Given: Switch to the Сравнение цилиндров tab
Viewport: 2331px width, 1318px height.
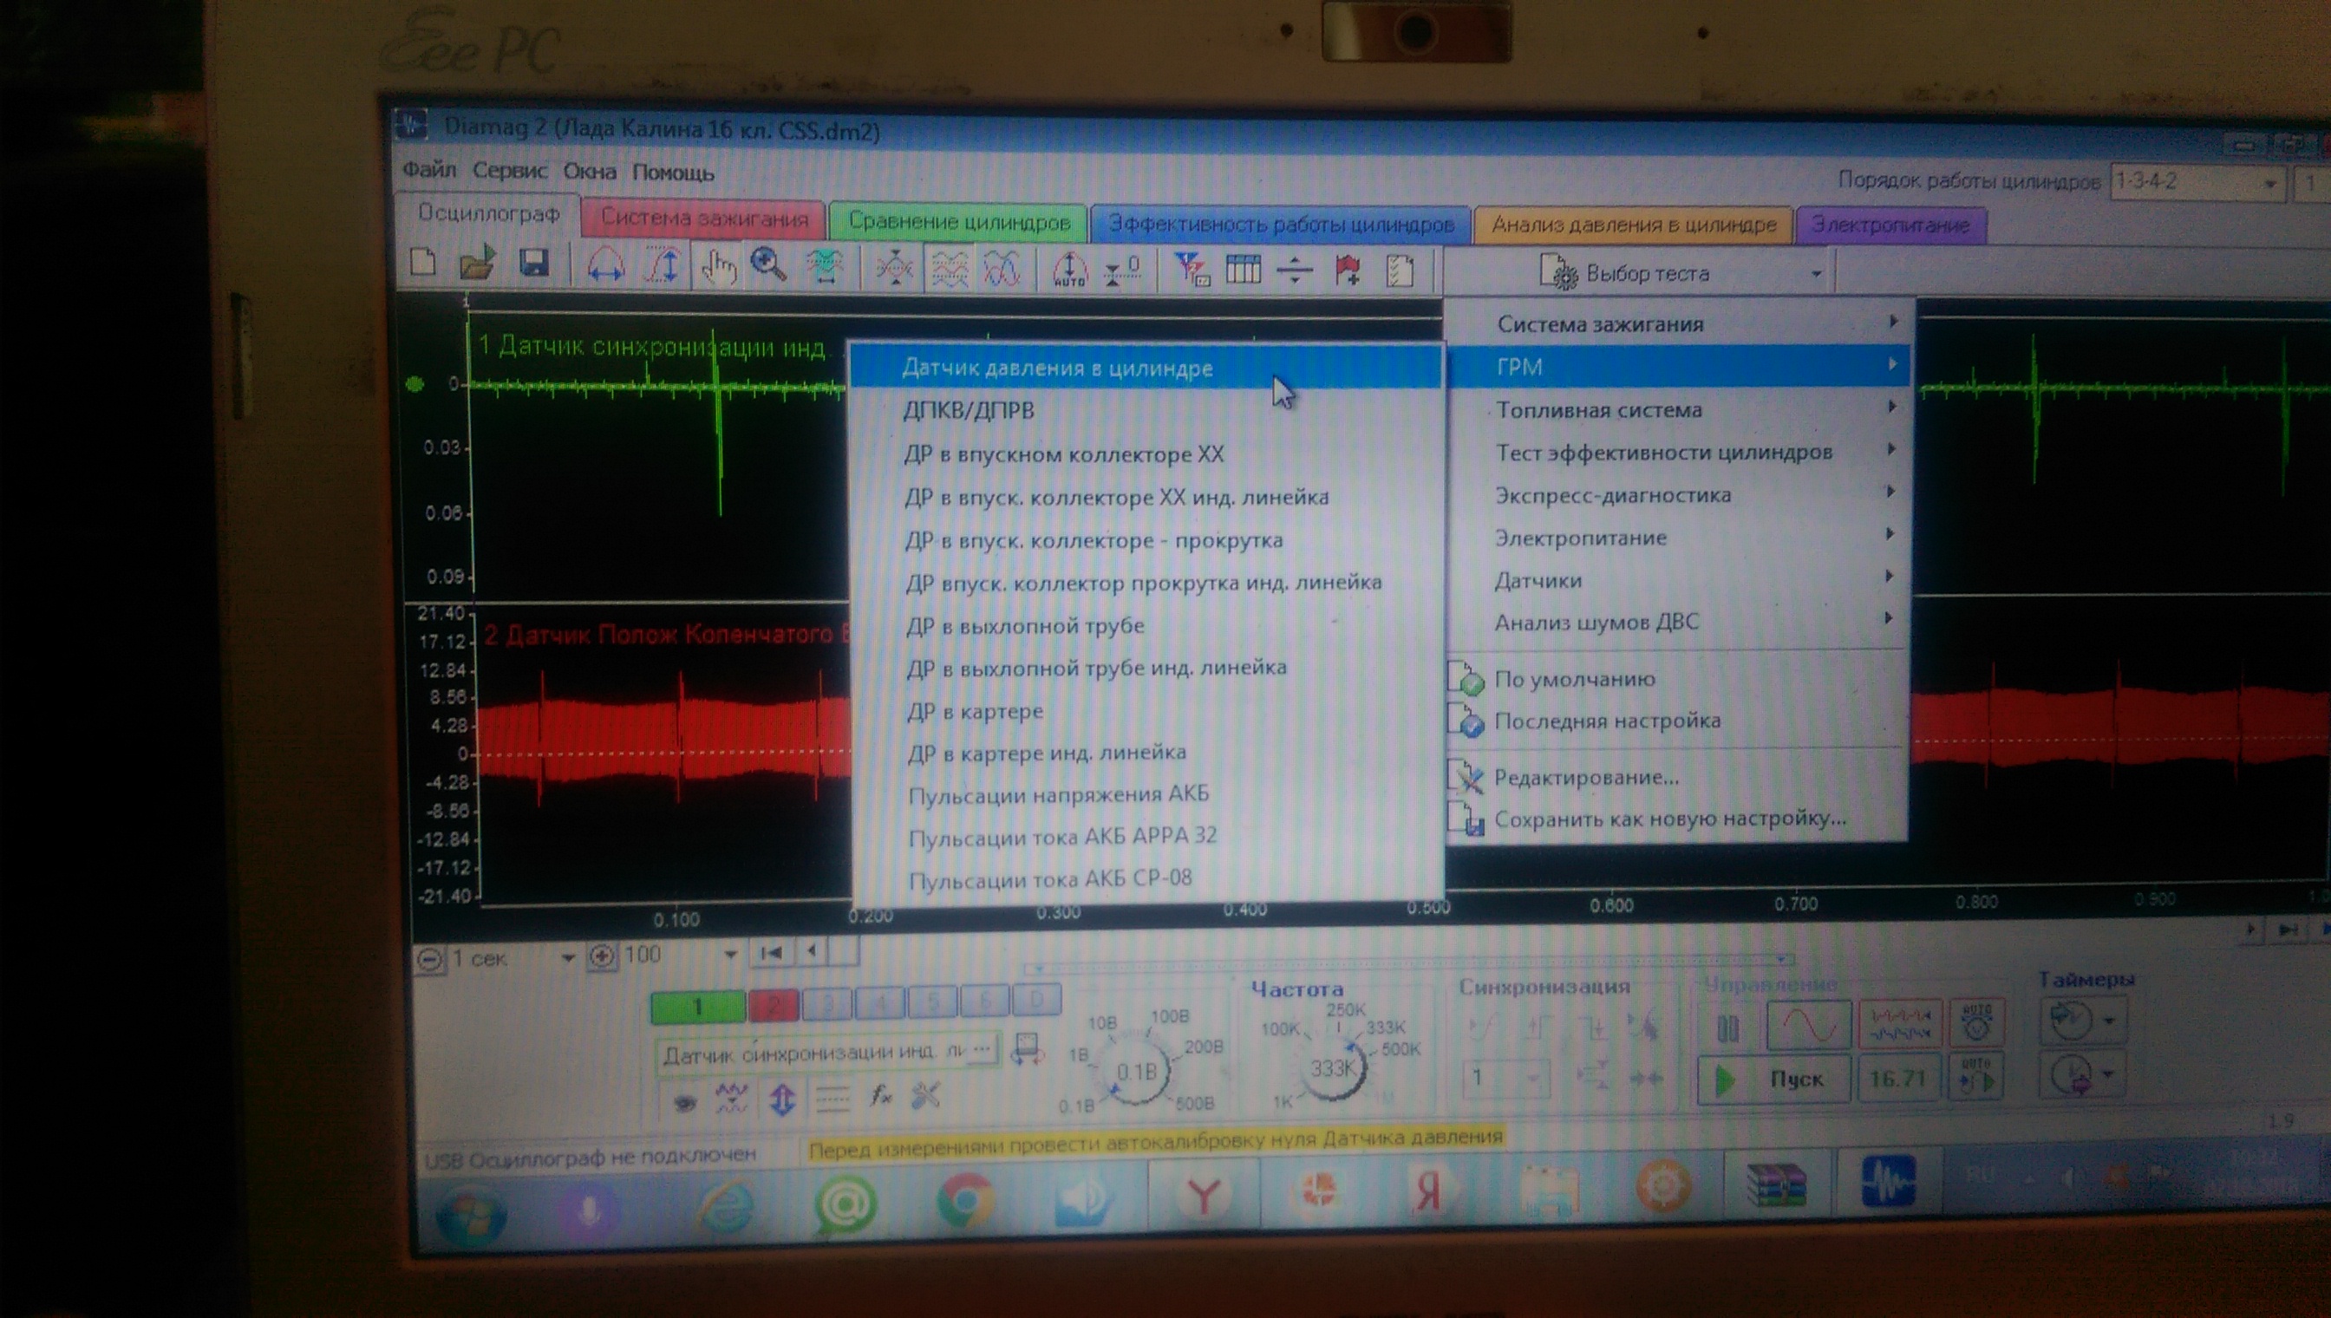Looking at the screenshot, I should (958, 222).
